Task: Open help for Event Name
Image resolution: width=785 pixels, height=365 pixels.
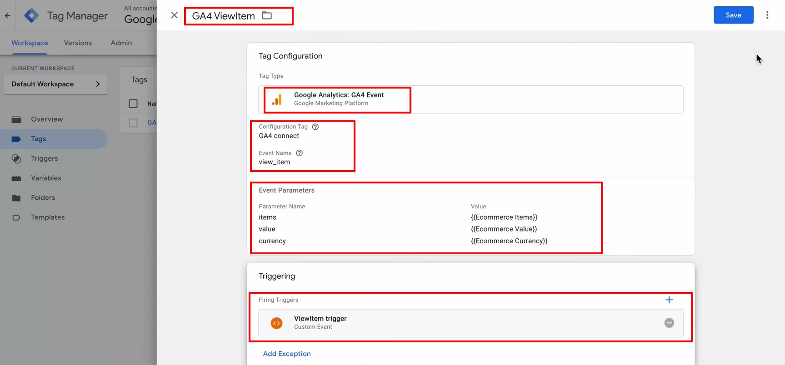Action: 299,153
